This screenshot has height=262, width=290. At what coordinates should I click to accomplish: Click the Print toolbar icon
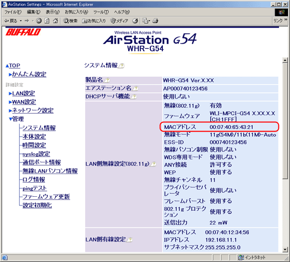(155, 21)
